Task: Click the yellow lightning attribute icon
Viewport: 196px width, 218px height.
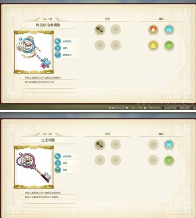Action: click(153, 45)
